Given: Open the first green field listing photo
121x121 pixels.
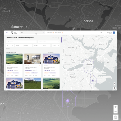Looking at the screenshot, I should click(x=14, y=59).
